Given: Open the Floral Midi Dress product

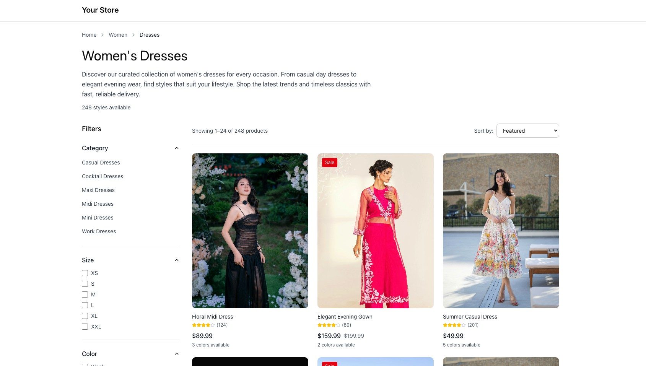Looking at the screenshot, I should tap(212, 317).
